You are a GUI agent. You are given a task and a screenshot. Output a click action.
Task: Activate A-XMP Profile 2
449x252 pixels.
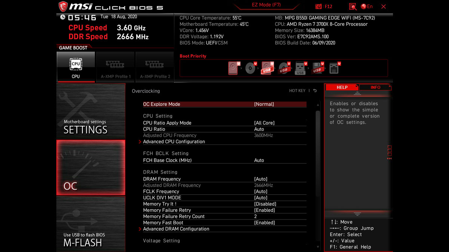pyautogui.click(x=155, y=67)
